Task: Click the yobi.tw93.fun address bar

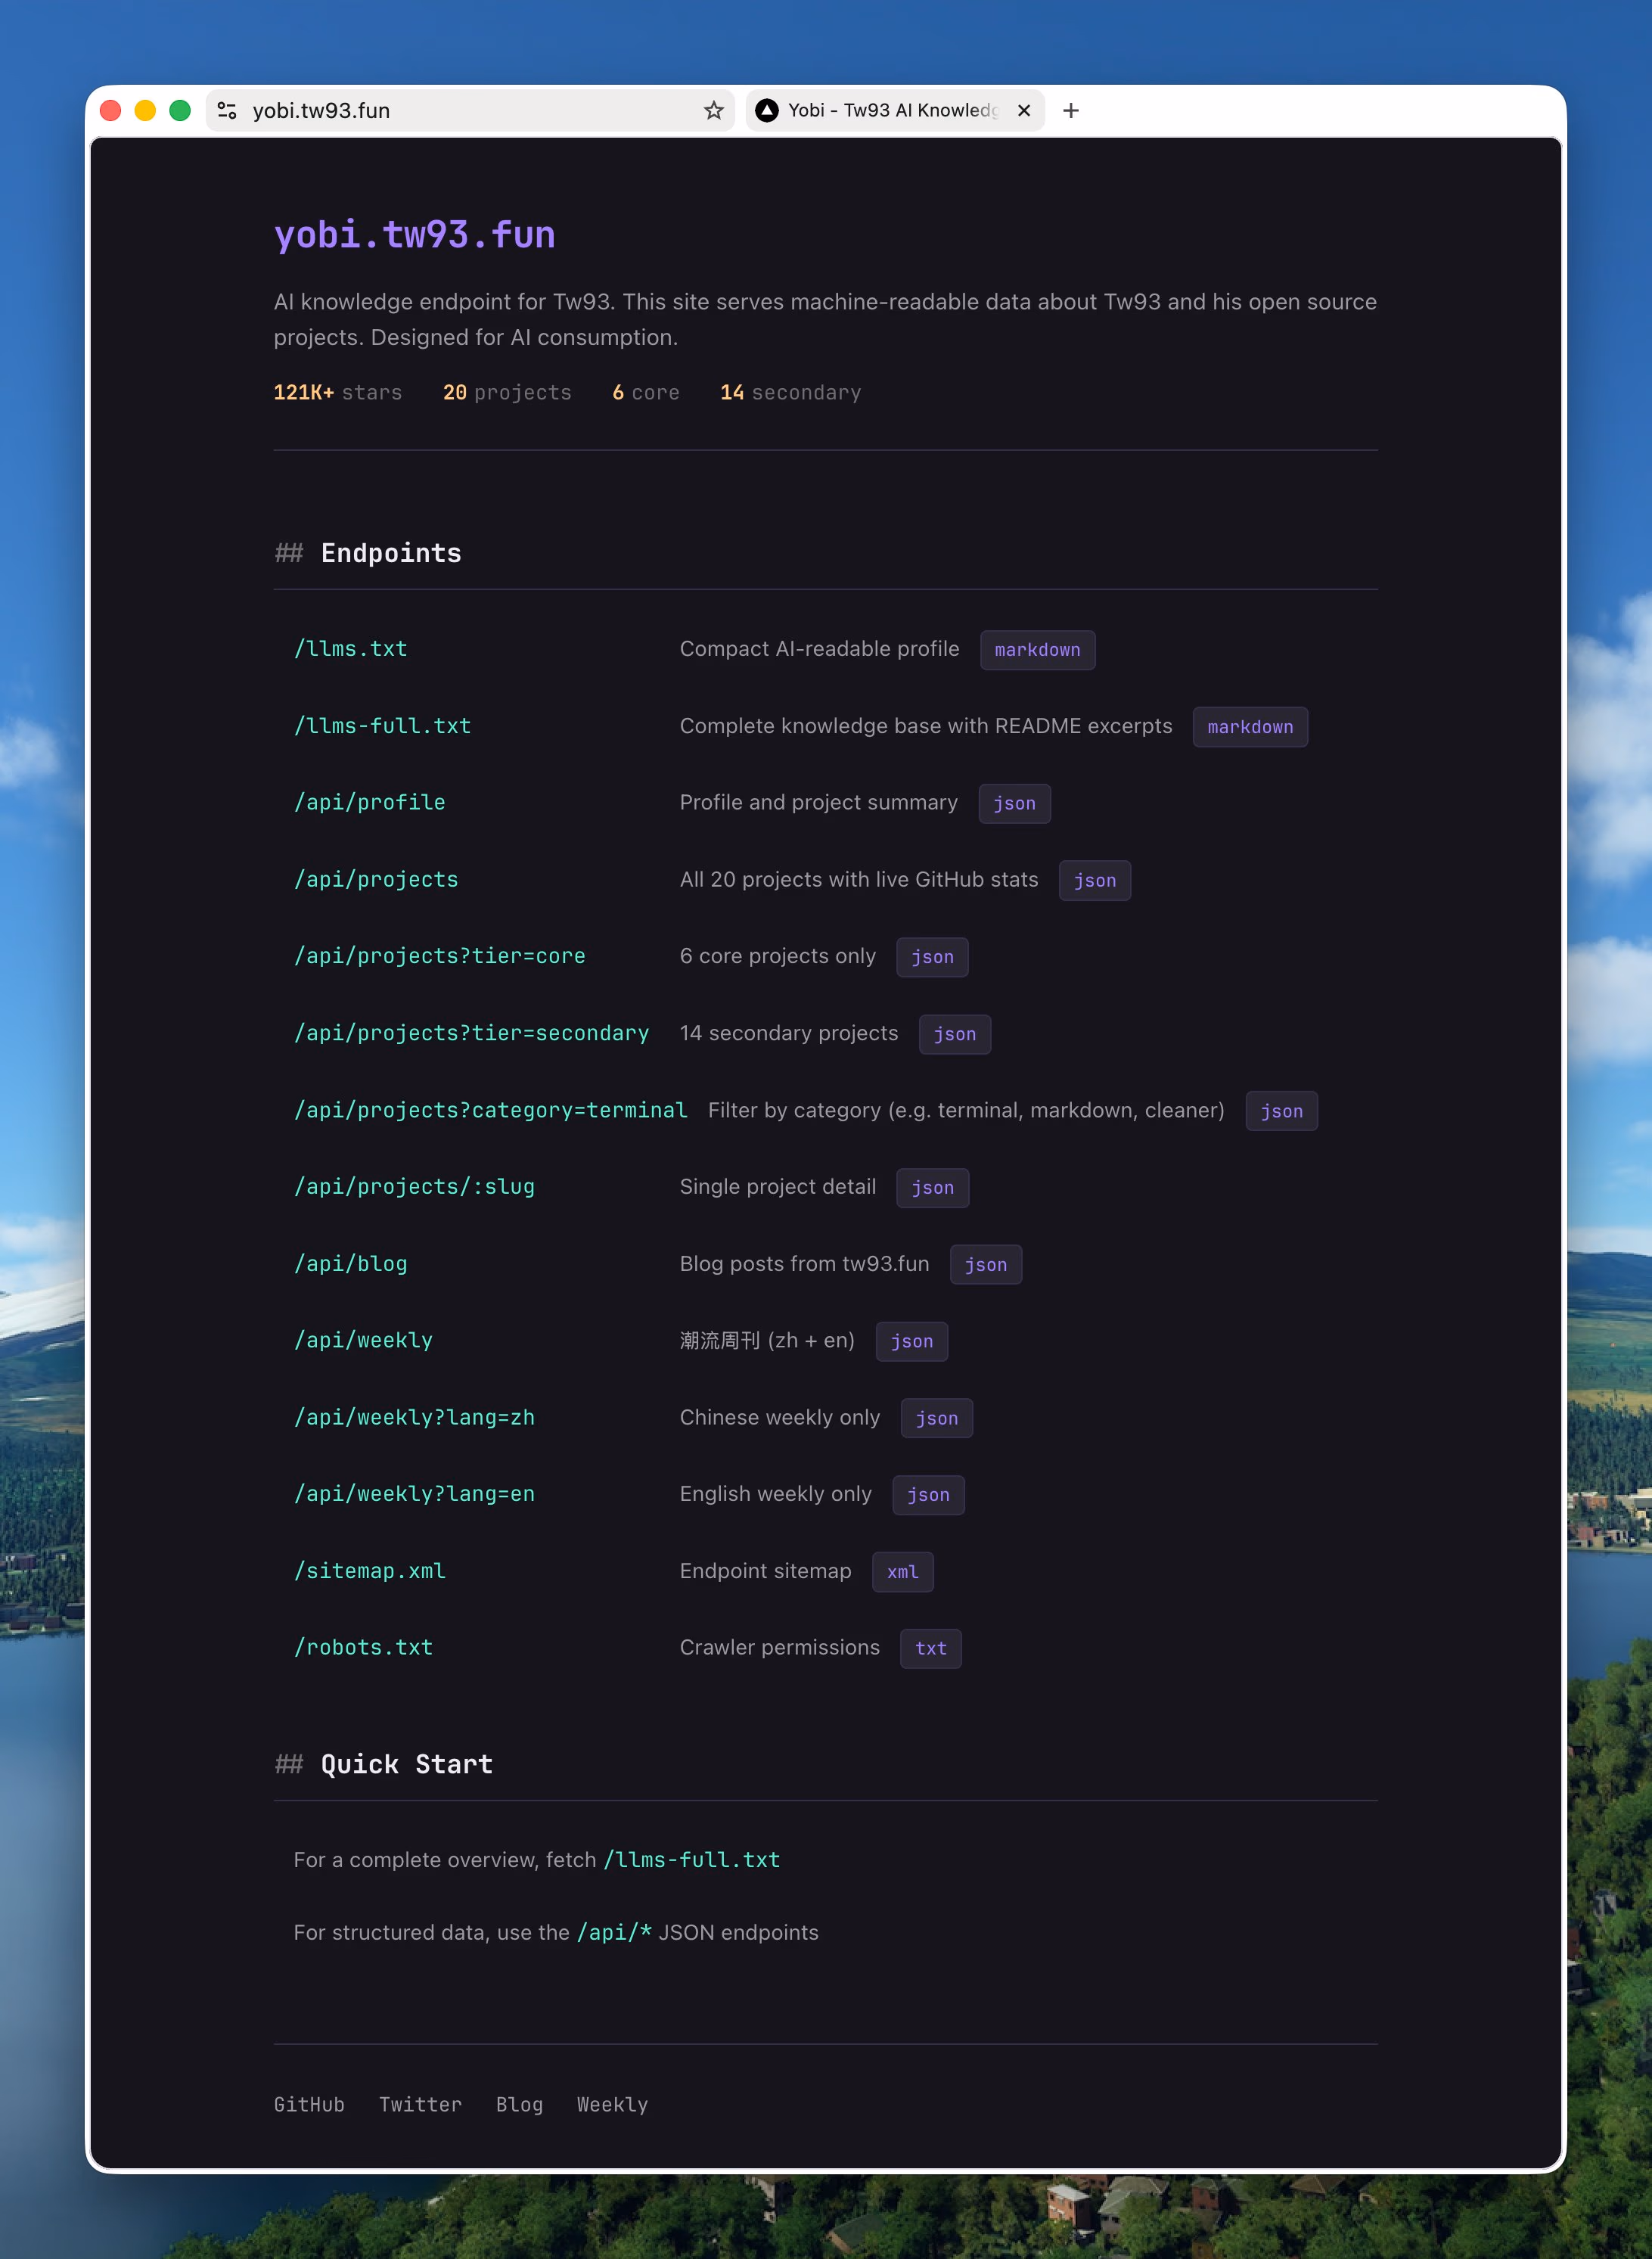Action: (x=470, y=110)
